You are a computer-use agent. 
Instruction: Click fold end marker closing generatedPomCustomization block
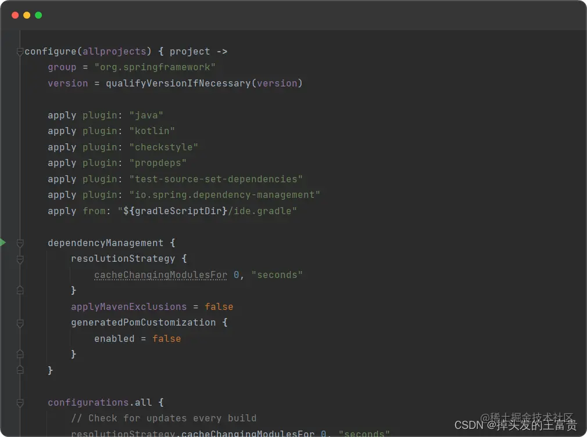click(20, 354)
